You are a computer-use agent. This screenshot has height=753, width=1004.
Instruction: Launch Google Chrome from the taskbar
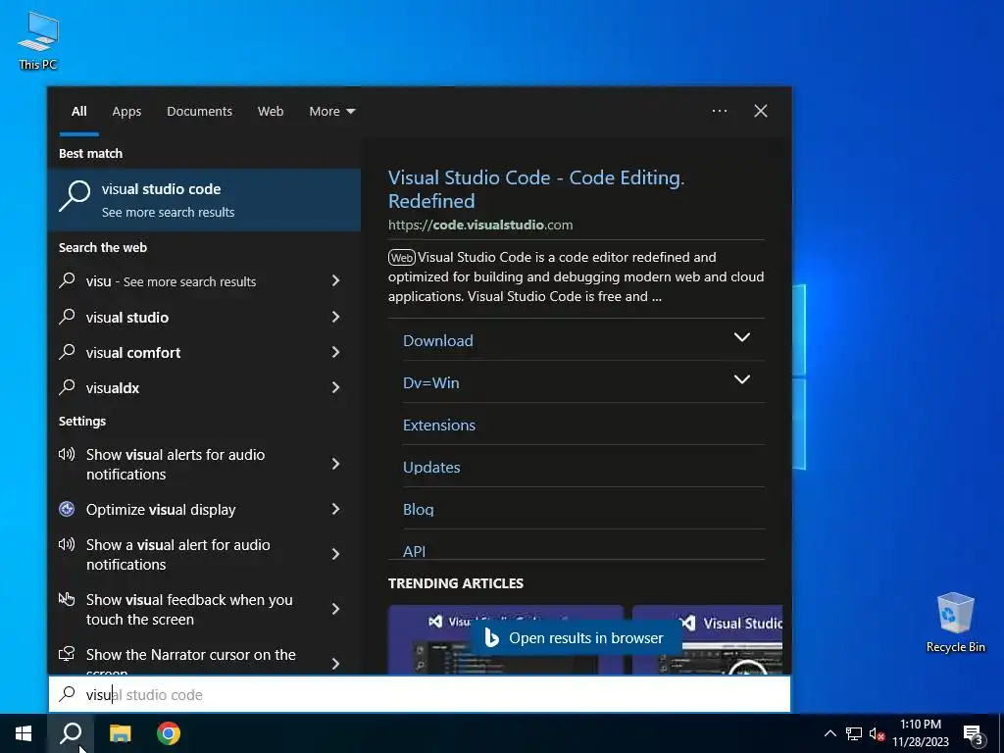[169, 733]
